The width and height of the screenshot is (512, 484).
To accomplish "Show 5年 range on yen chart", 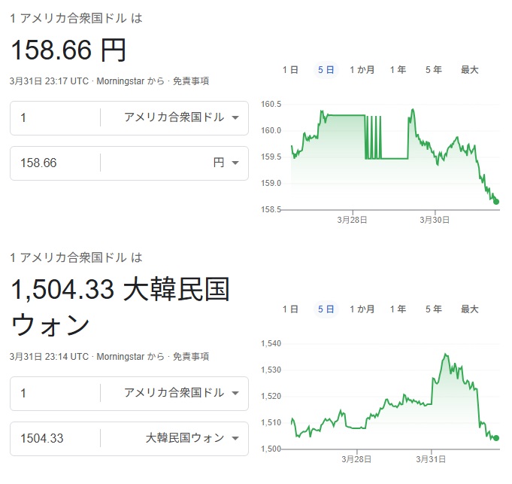I will point(433,70).
